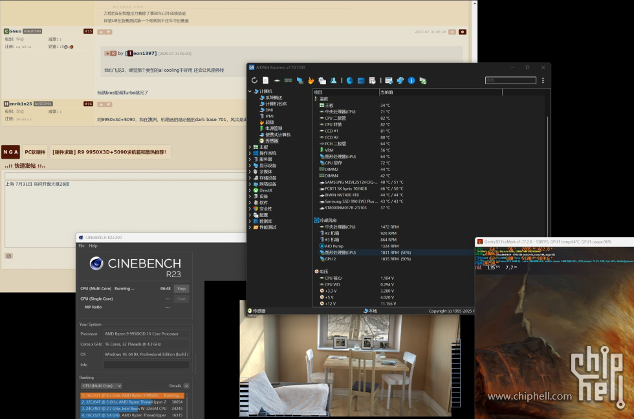This screenshot has height=419, width=634.
Task: Click the quick reply text area
Action: [126, 214]
